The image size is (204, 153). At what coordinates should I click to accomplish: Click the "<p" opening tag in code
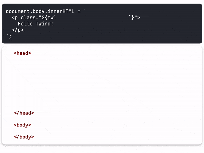pos(15,18)
